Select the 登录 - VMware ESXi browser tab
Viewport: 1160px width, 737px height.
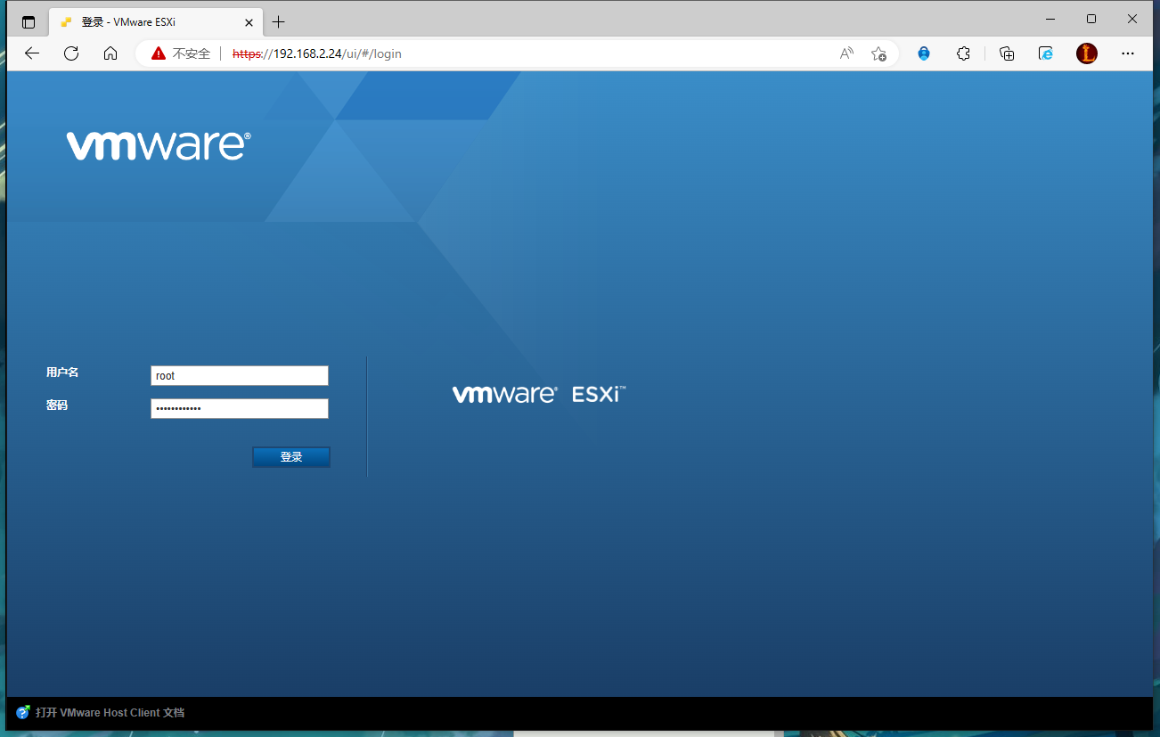(156, 22)
